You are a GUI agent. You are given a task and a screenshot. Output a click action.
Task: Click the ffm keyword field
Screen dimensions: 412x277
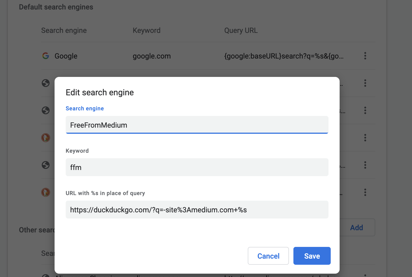click(197, 167)
